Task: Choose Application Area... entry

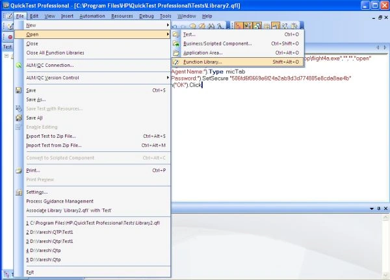Action: click(237, 53)
